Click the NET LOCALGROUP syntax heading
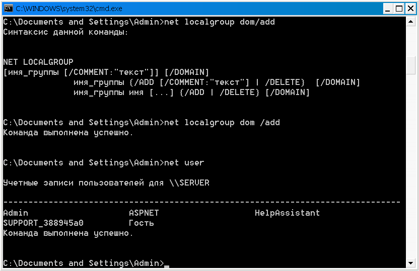 pyautogui.click(x=38, y=62)
